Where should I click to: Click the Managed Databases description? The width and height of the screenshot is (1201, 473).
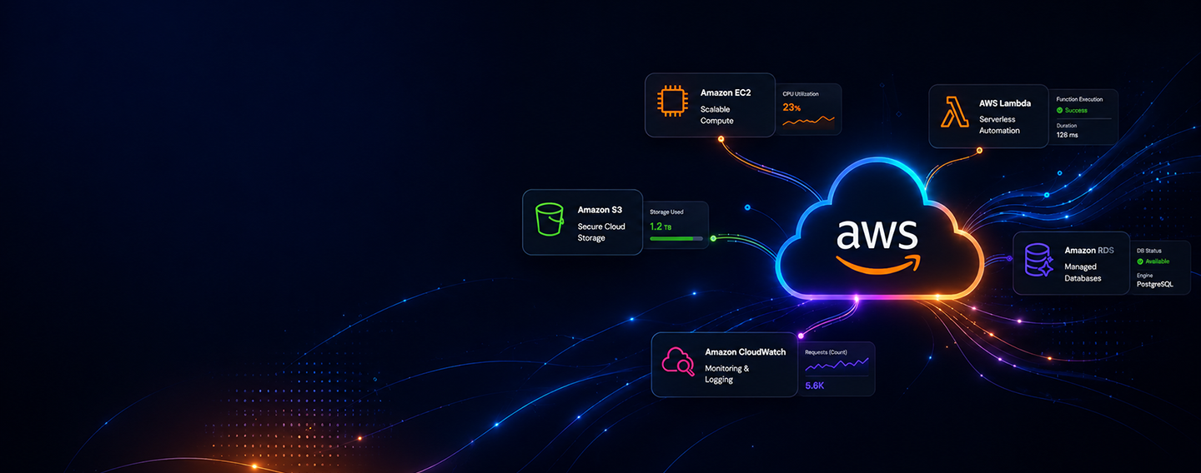[x=1083, y=272]
